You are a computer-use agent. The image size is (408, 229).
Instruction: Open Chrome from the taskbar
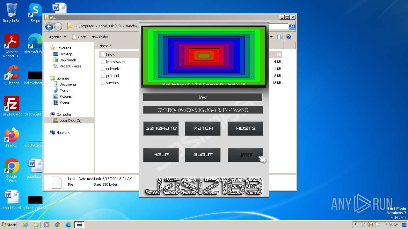pos(58,225)
